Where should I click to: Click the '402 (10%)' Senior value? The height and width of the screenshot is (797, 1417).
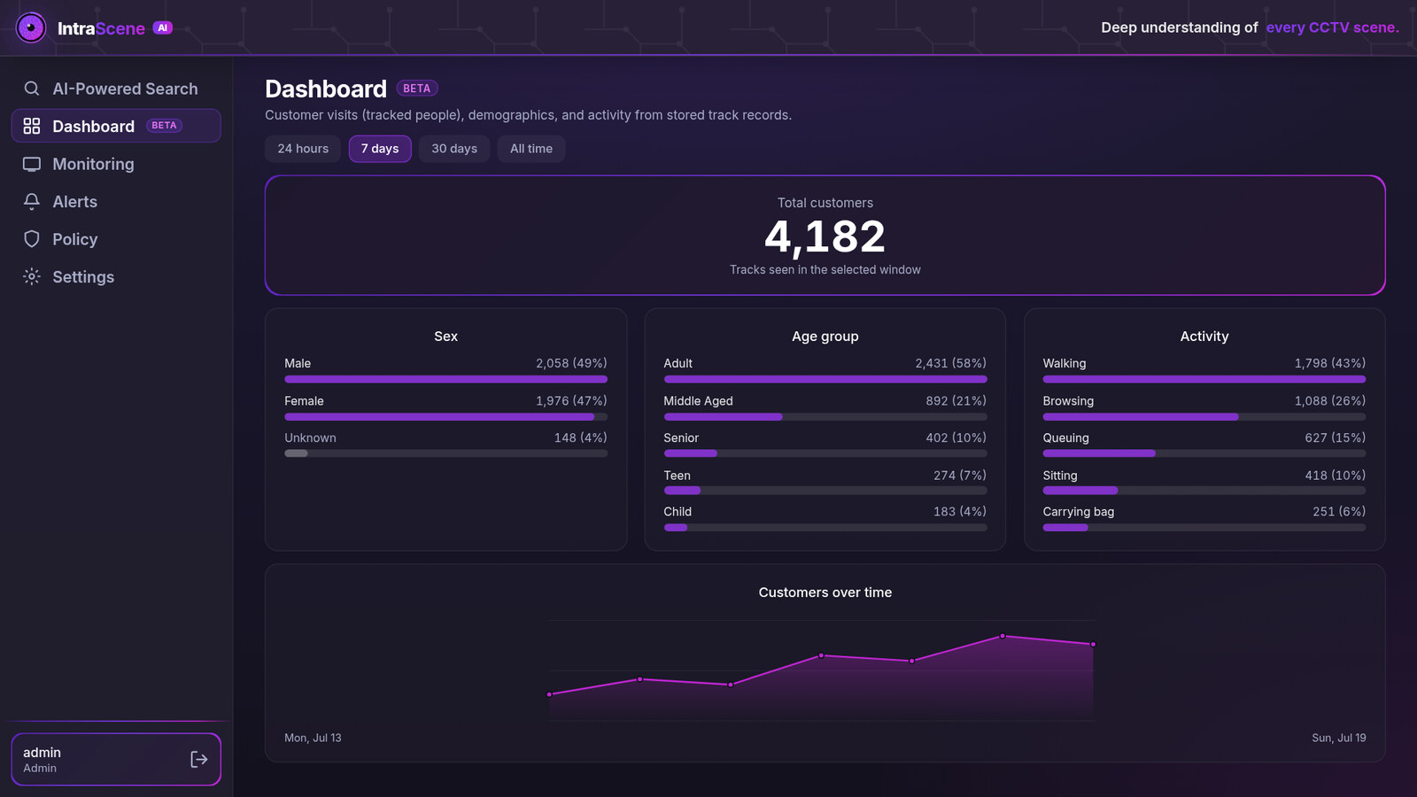(x=956, y=437)
